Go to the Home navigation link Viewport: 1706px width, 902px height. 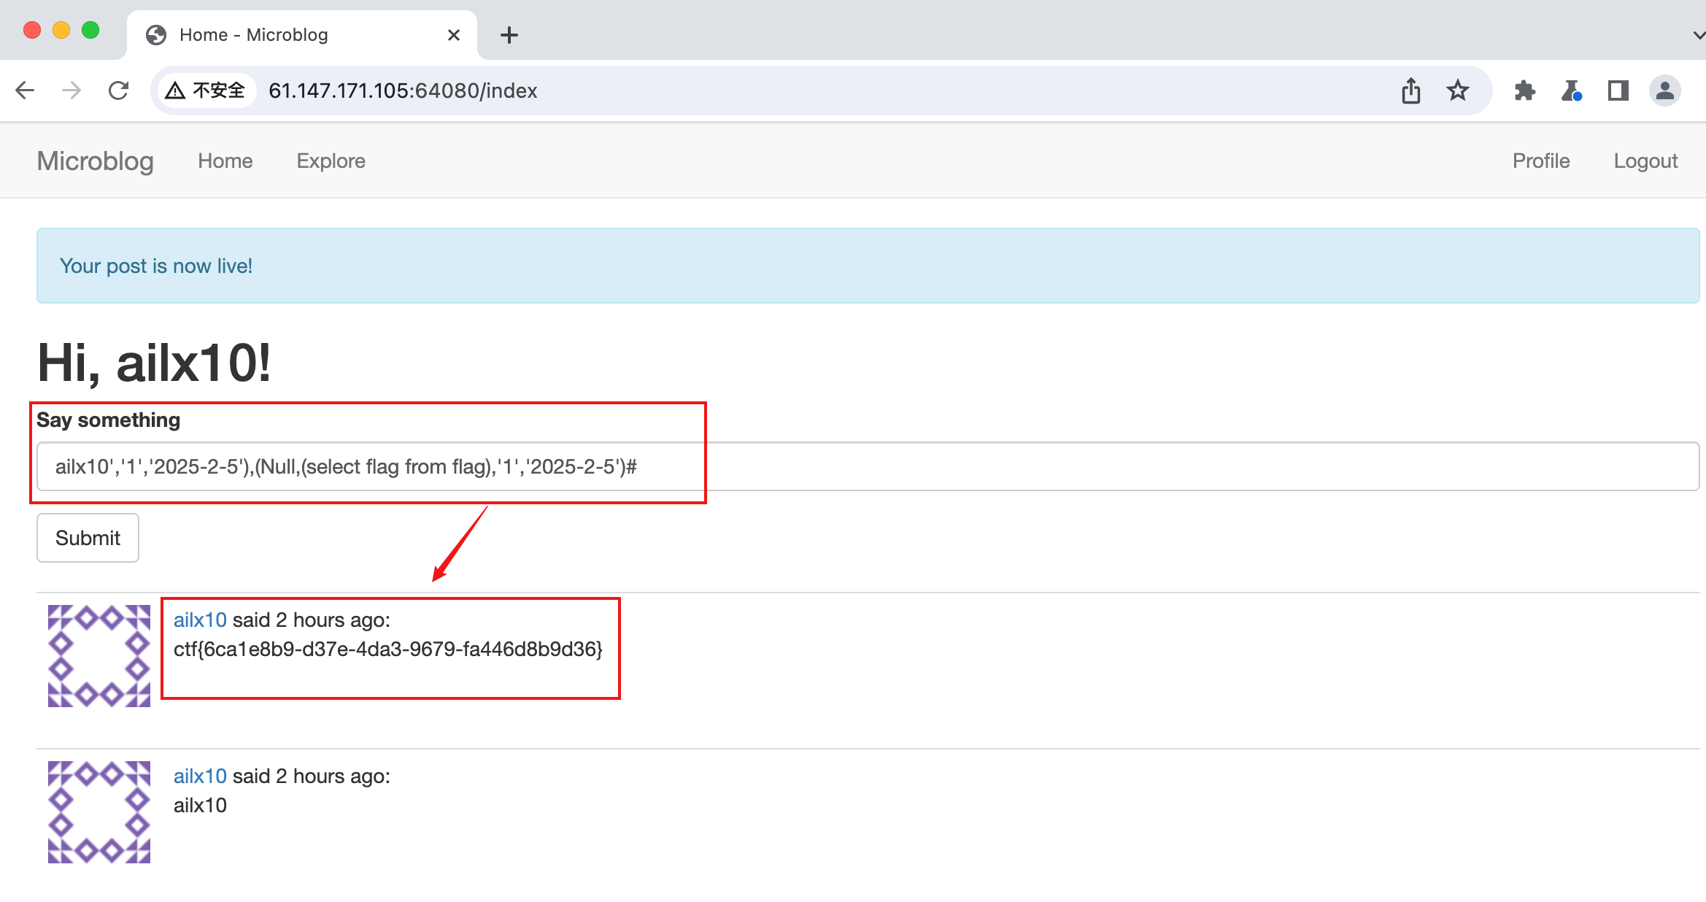click(x=224, y=161)
